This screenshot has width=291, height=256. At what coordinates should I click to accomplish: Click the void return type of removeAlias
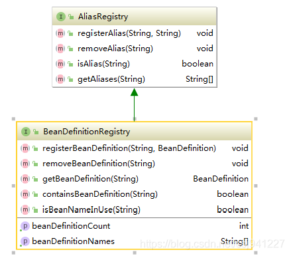coord(205,49)
